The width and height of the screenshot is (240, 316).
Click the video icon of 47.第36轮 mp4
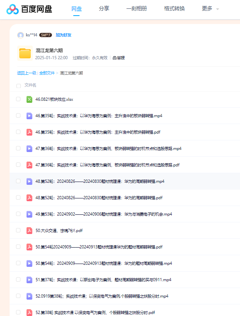30,149
